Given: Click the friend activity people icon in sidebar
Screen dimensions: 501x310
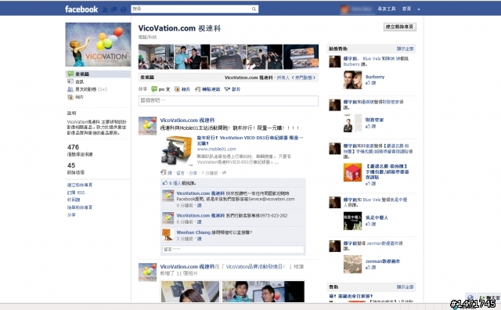Looking at the screenshot, I should (70, 89).
